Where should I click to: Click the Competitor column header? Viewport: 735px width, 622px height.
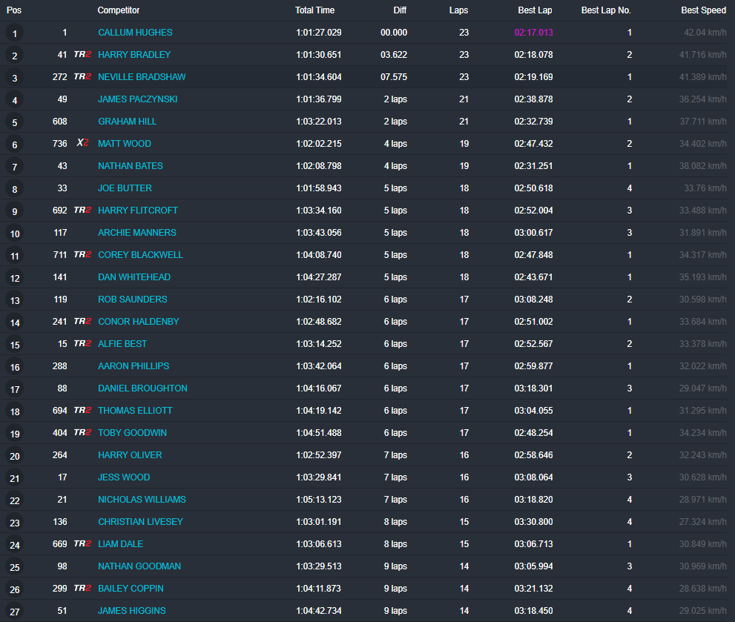(119, 10)
